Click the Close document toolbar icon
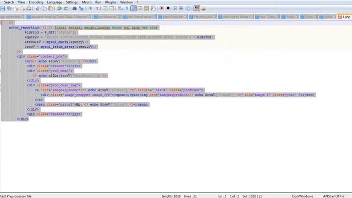Viewport: 352px width, 198px height. pos(16,9)
